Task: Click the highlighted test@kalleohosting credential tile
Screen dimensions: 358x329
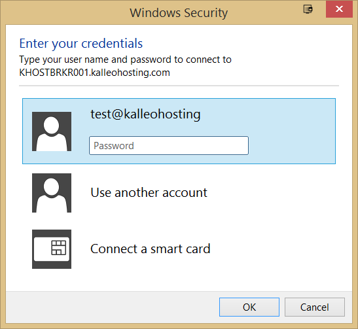Action: click(x=179, y=131)
